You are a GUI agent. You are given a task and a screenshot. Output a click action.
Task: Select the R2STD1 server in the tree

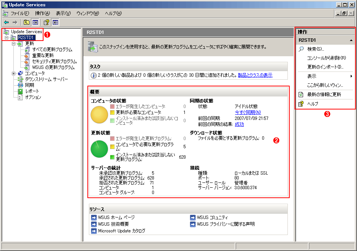point(27,38)
